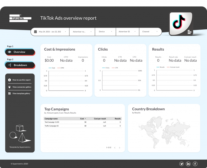Open the Device filter dropdown

[105, 32]
